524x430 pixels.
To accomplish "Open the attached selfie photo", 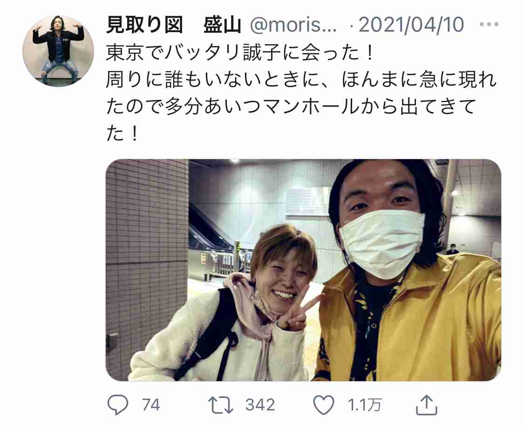I will [303, 270].
